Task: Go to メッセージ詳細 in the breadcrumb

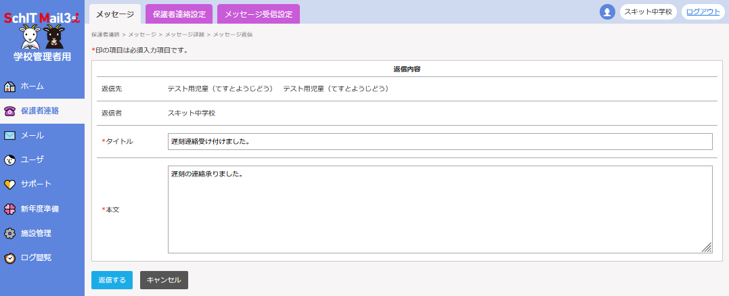Action: (185, 34)
